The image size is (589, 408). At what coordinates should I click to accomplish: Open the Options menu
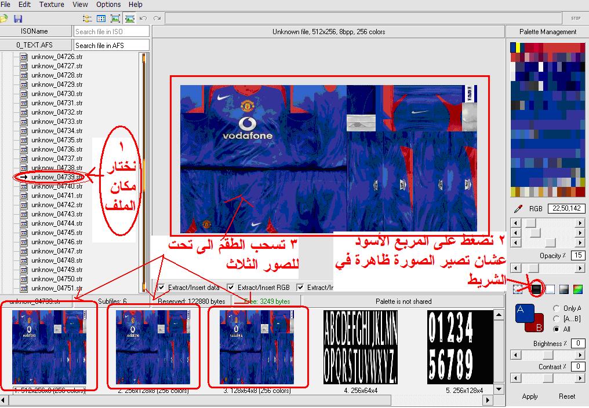click(x=108, y=5)
